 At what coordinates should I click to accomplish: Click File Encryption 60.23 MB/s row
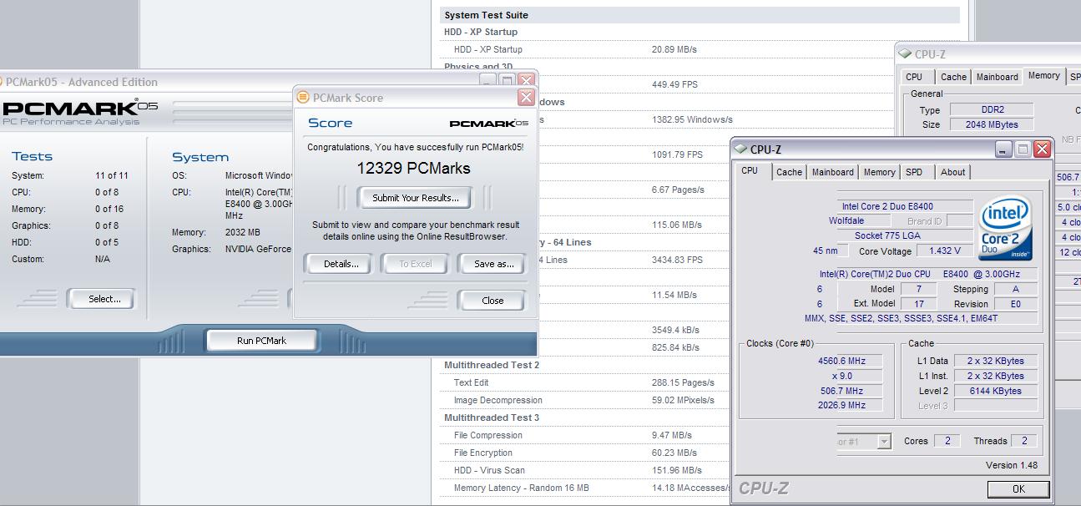point(586,453)
